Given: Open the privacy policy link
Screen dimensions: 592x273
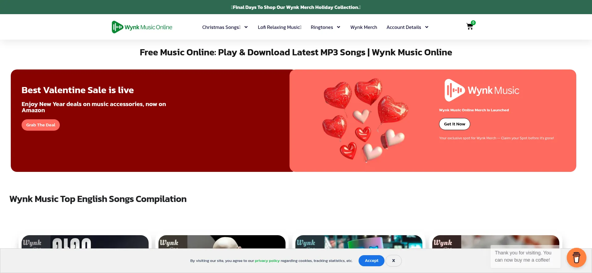Looking at the screenshot, I should coord(267,261).
